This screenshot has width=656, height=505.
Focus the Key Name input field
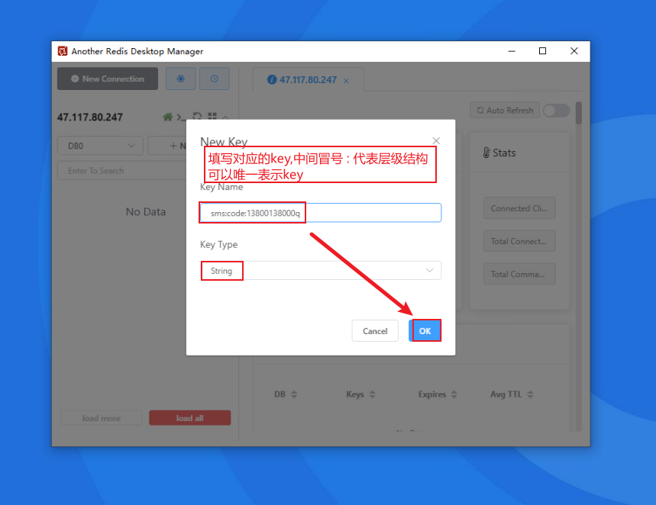click(x=321, y=213)
